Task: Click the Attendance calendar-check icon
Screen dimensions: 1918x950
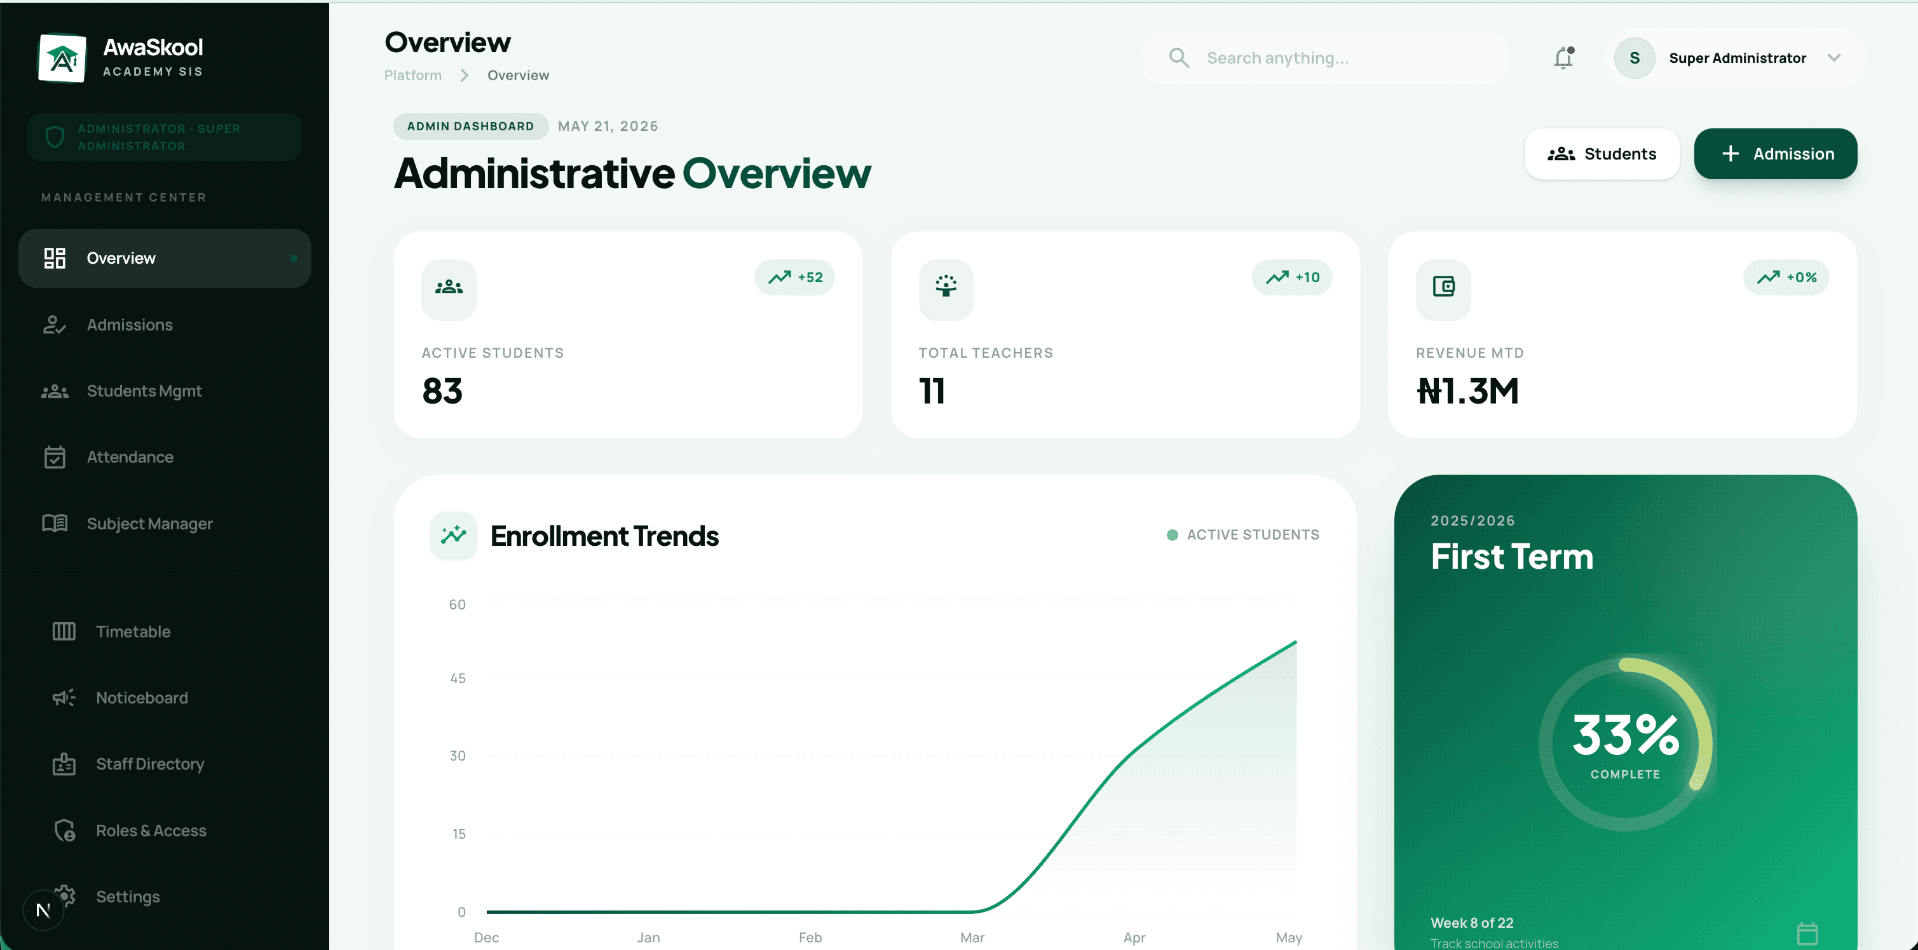Action: [x=55, y=457]
